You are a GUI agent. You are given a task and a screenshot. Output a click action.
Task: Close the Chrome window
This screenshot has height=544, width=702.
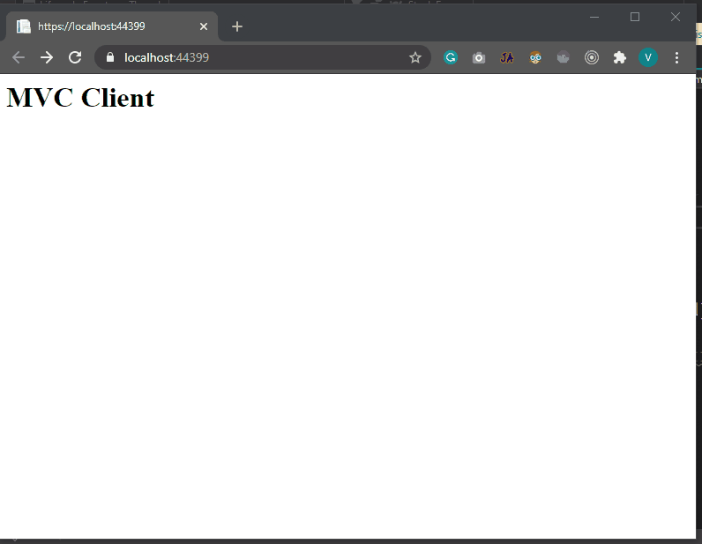(x=676, y=17)
